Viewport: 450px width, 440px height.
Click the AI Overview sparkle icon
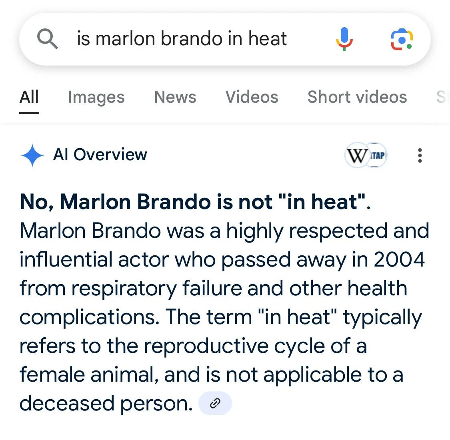(x=32, y=155)
